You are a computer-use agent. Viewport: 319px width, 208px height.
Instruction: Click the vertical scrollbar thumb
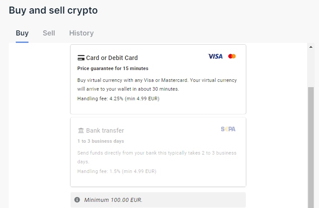(311, 145)
